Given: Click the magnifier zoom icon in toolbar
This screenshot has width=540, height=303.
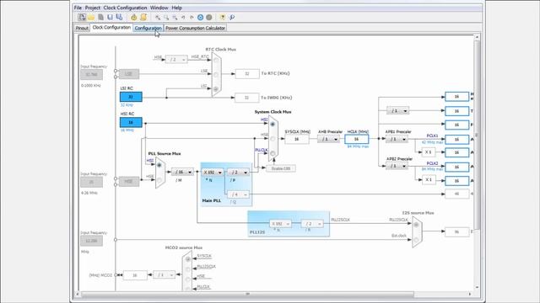Looking at the screenshot, I should pos(166,18).
